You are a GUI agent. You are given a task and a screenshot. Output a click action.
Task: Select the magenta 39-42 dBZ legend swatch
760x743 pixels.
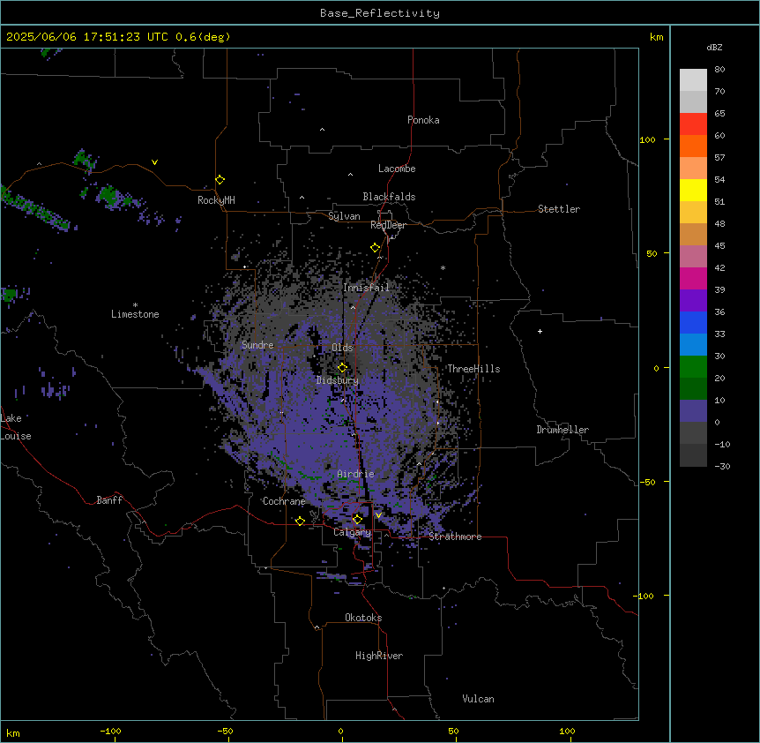tap(693, 278)
